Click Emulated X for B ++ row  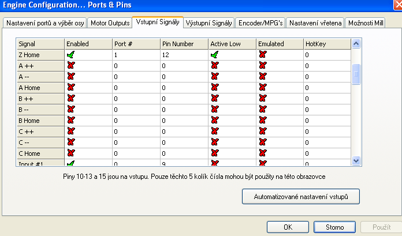tap(263, 98)
